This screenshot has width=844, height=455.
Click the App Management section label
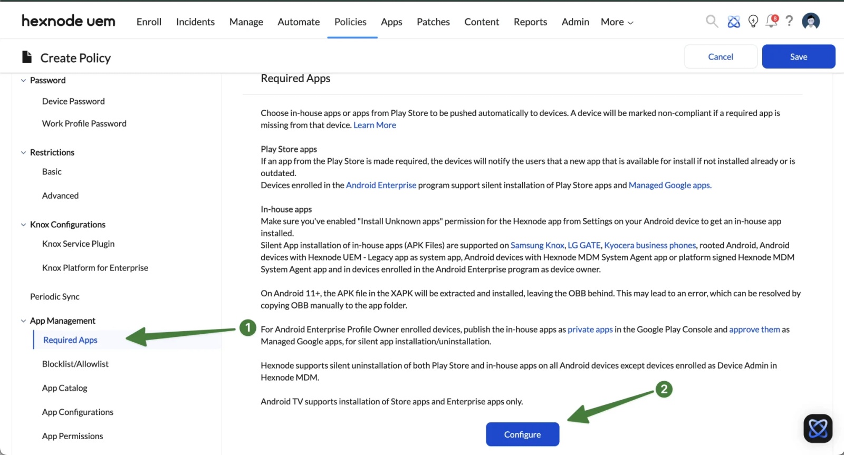(x=63, y=321)
